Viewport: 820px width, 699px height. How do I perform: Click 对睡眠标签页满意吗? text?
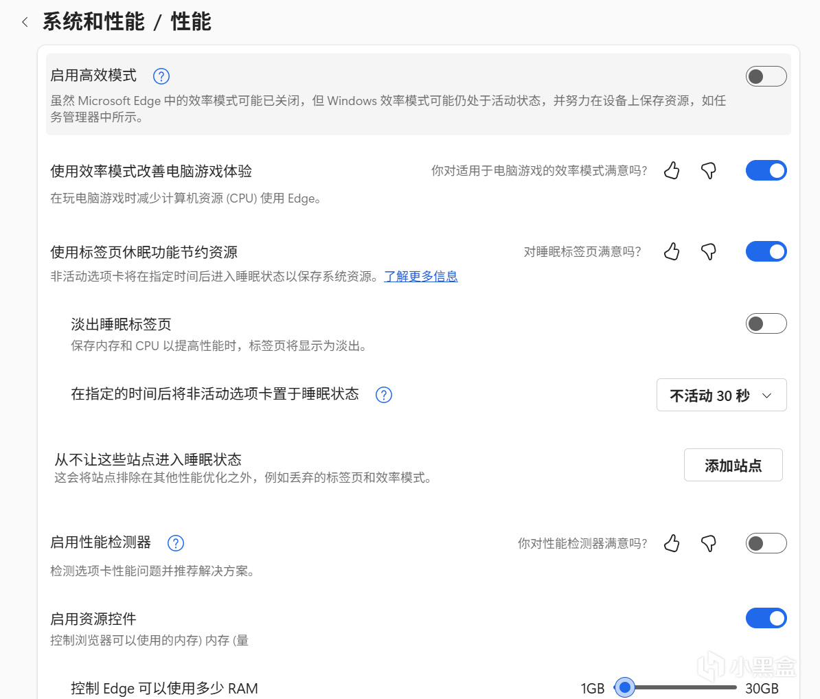tap(582, 252)
